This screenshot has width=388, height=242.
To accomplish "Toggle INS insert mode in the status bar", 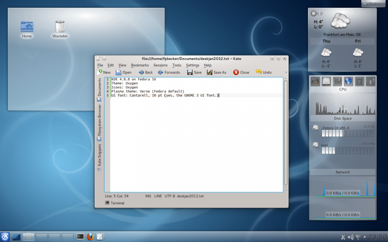I will (x=148, y=196).
